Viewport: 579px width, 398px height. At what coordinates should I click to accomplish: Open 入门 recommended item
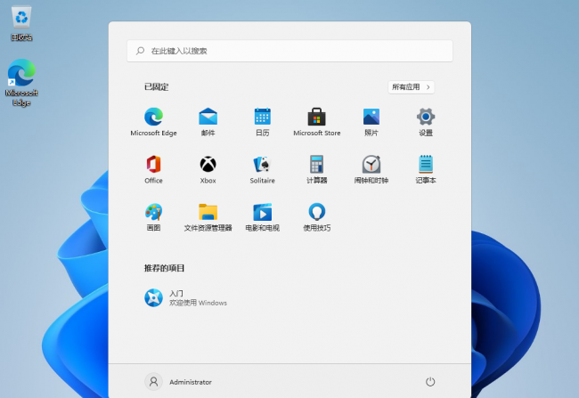185,298
